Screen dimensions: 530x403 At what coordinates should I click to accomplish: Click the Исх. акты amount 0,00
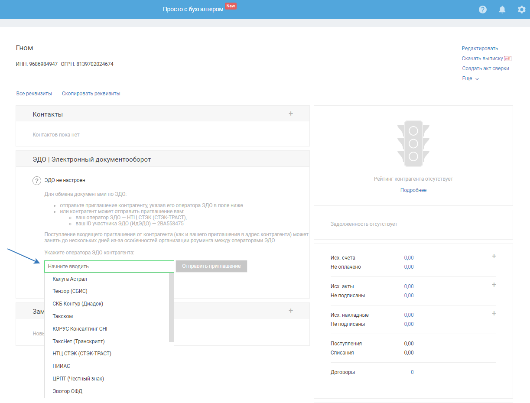(x=409, y=286)
